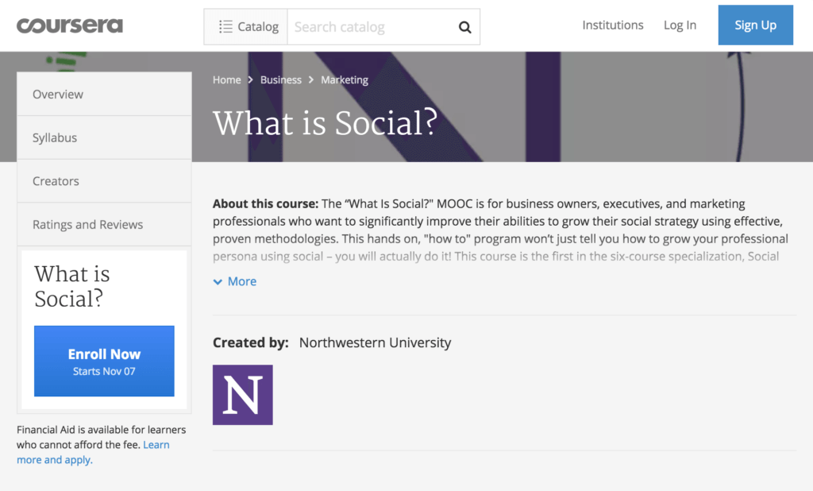Click the chevron arrow beside More

(x=218, y=282)
